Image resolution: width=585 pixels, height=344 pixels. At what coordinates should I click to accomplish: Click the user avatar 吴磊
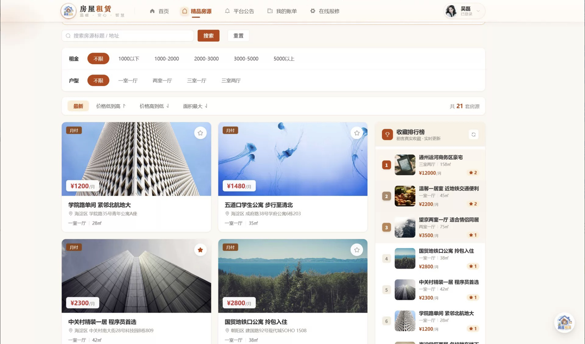(451, 11)
